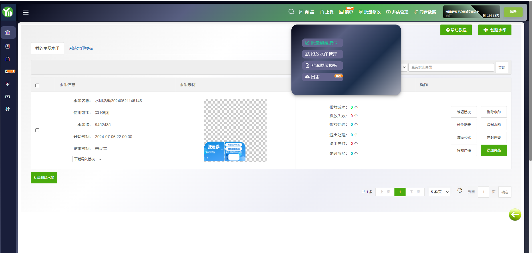Viewport: 532px width, 253px height.
Task: Click the green 添加商品 button
Action: click(x=493, y=150)
